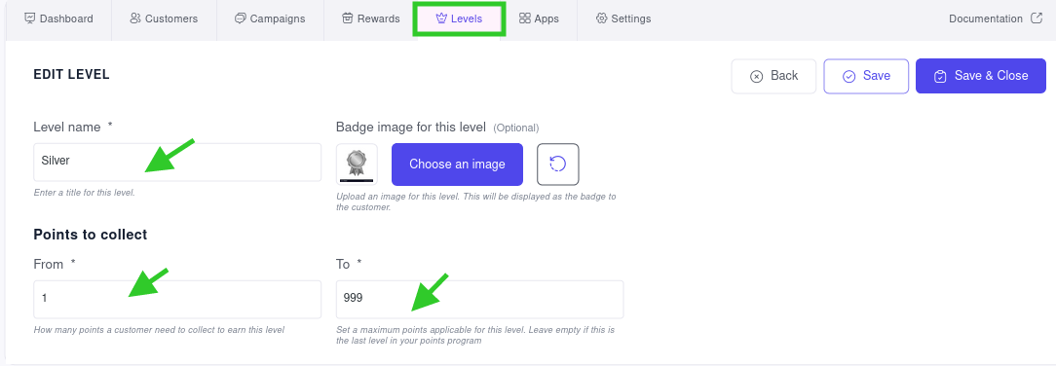Screen dimensions: 1056x366
Task: Click the Back button's circled X icon
Action: 756,76
